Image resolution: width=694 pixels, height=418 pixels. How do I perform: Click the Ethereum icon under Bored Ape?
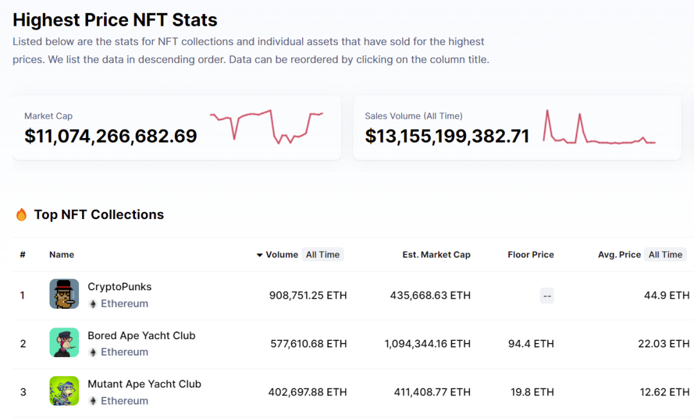[93, 353]
